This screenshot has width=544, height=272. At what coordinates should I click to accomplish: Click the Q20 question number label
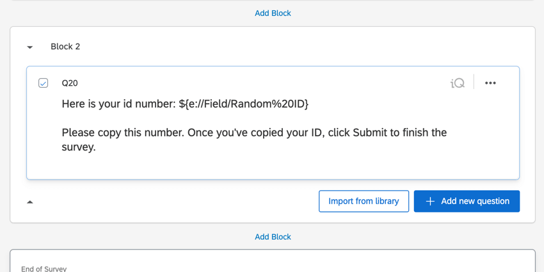click(70, 83)
